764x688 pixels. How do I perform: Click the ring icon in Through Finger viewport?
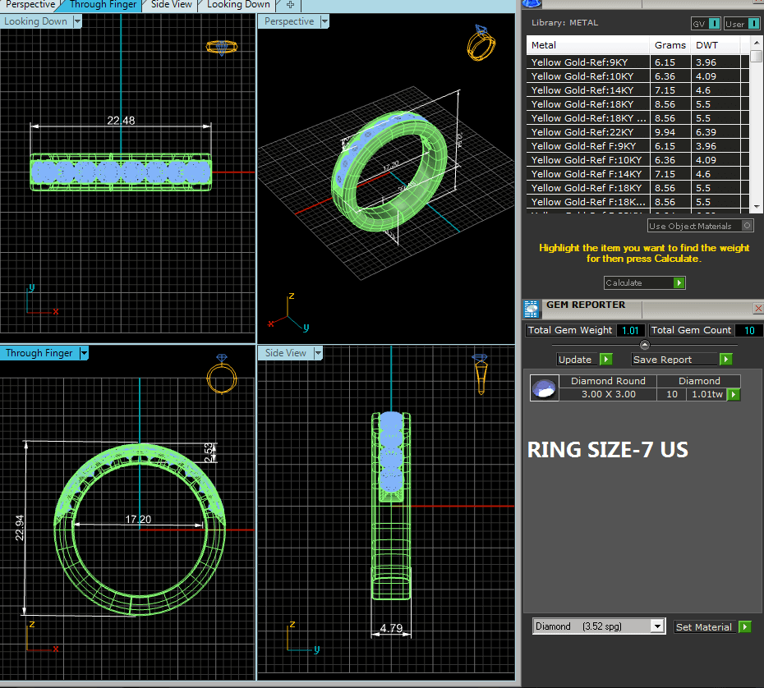(222, 376)
